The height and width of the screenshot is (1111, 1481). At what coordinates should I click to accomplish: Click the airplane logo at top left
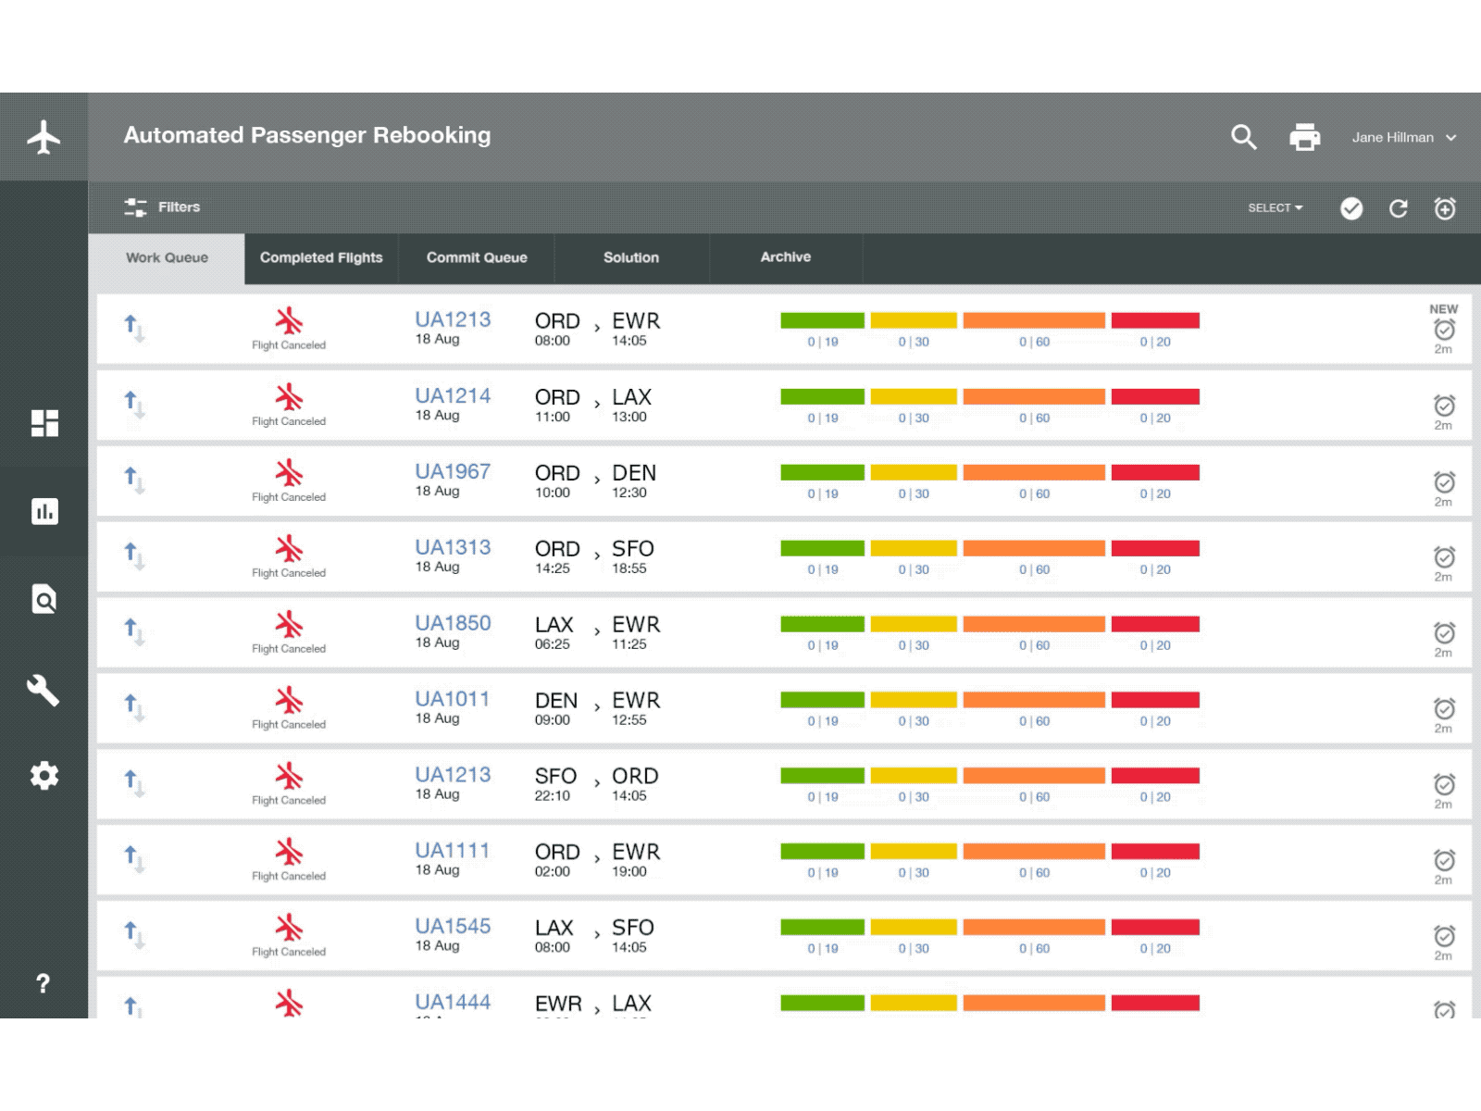[44, 136]
